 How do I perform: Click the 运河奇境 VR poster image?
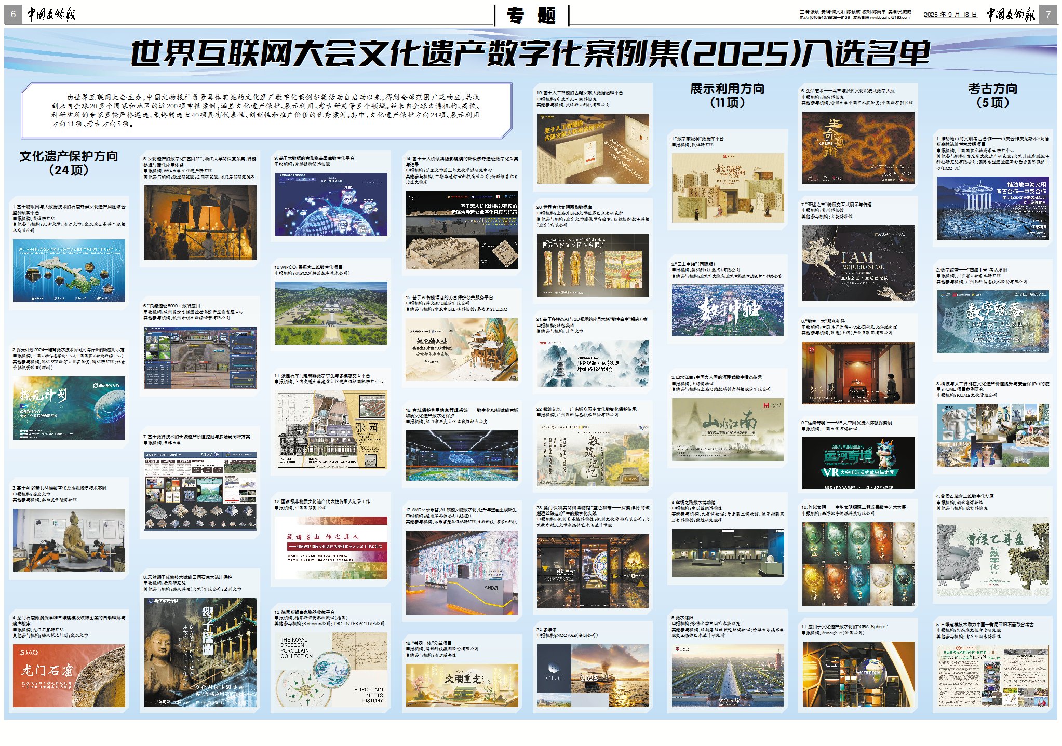857,463
